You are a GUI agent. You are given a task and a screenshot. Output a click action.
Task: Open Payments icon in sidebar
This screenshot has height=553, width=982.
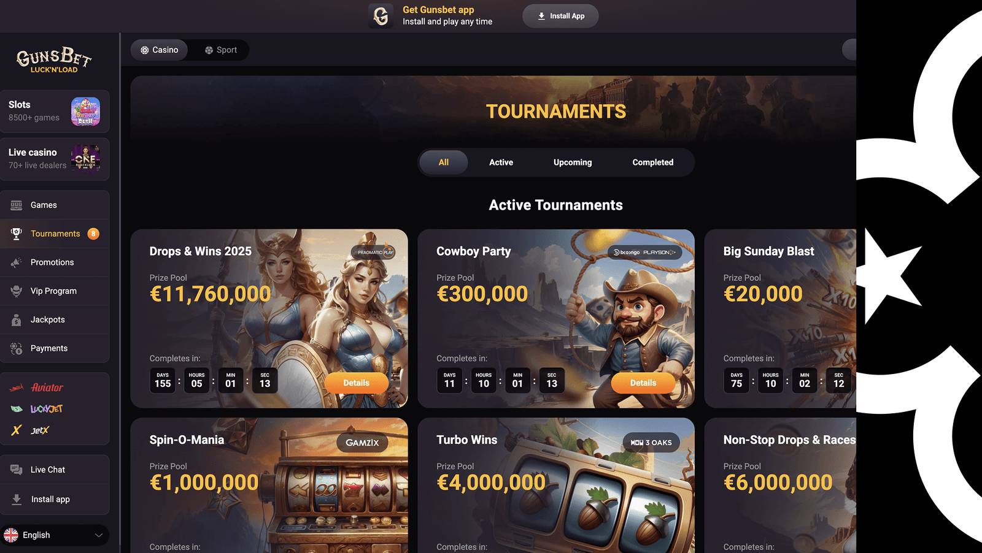[x=17, y=348]
